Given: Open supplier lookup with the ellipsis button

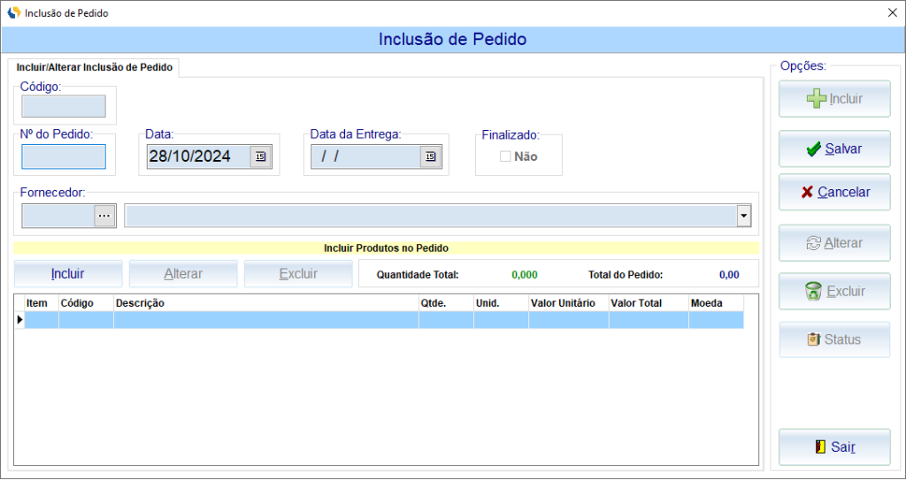Looking at the screenshot, I should (104, 216).
